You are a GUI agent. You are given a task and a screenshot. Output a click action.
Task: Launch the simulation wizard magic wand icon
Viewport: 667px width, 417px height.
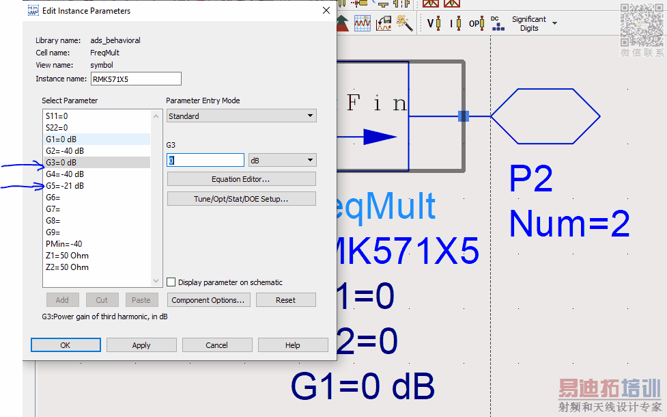click(x=405, y=23)
